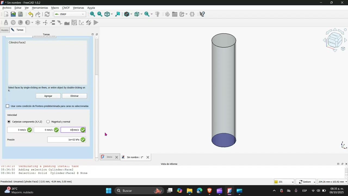Switch to the Inicio document tab

109,157
